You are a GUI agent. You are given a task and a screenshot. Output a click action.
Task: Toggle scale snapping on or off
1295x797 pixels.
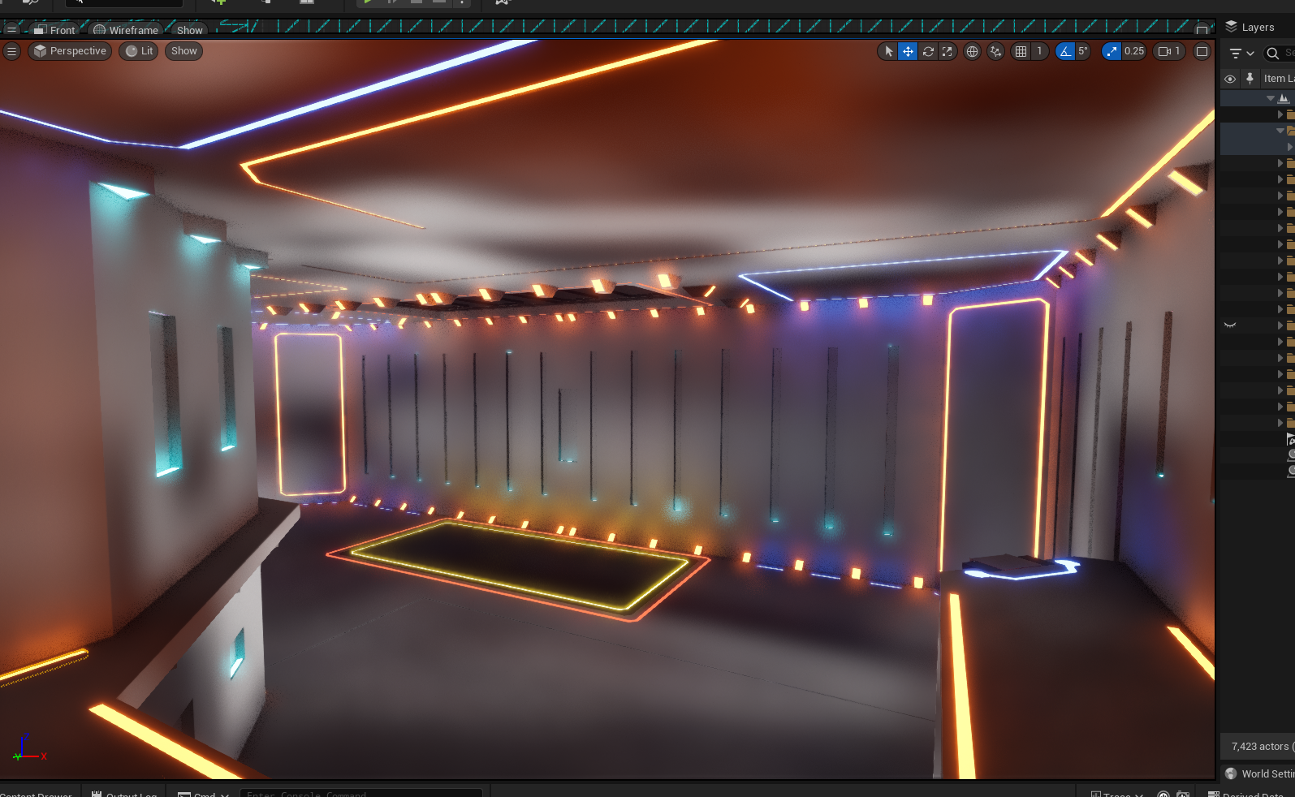(x=1111, y=51)
